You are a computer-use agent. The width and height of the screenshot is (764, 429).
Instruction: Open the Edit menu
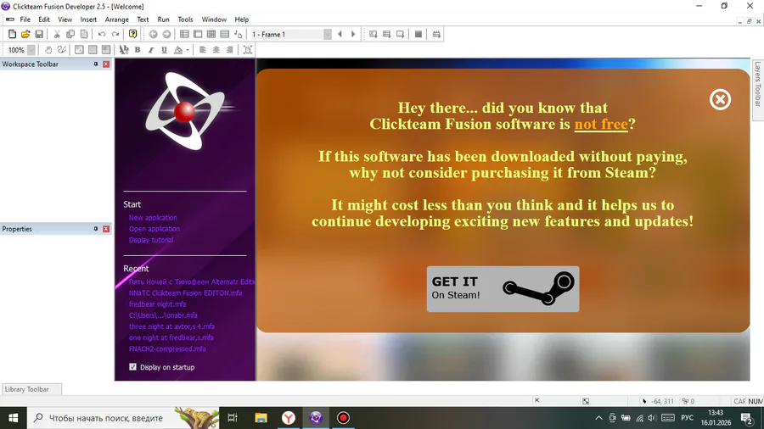pos(44,19)
